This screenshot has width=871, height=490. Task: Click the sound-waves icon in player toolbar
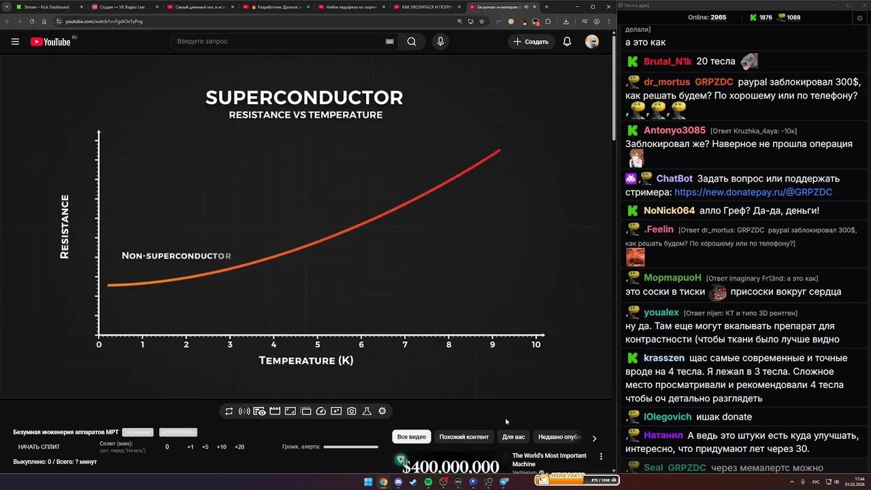coord(244,411)
